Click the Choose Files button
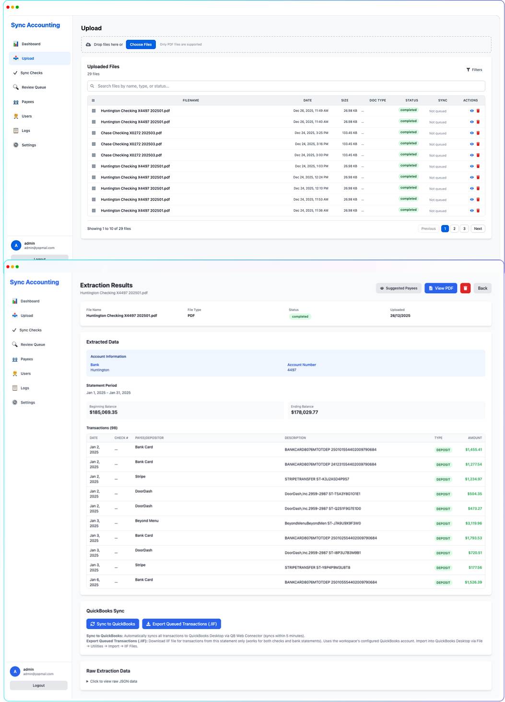Image resolution: width=505 pixels, height=702 pixels. coord(141,45)
